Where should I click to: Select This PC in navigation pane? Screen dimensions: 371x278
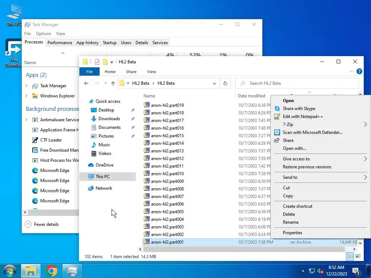[x=108, y=177]
